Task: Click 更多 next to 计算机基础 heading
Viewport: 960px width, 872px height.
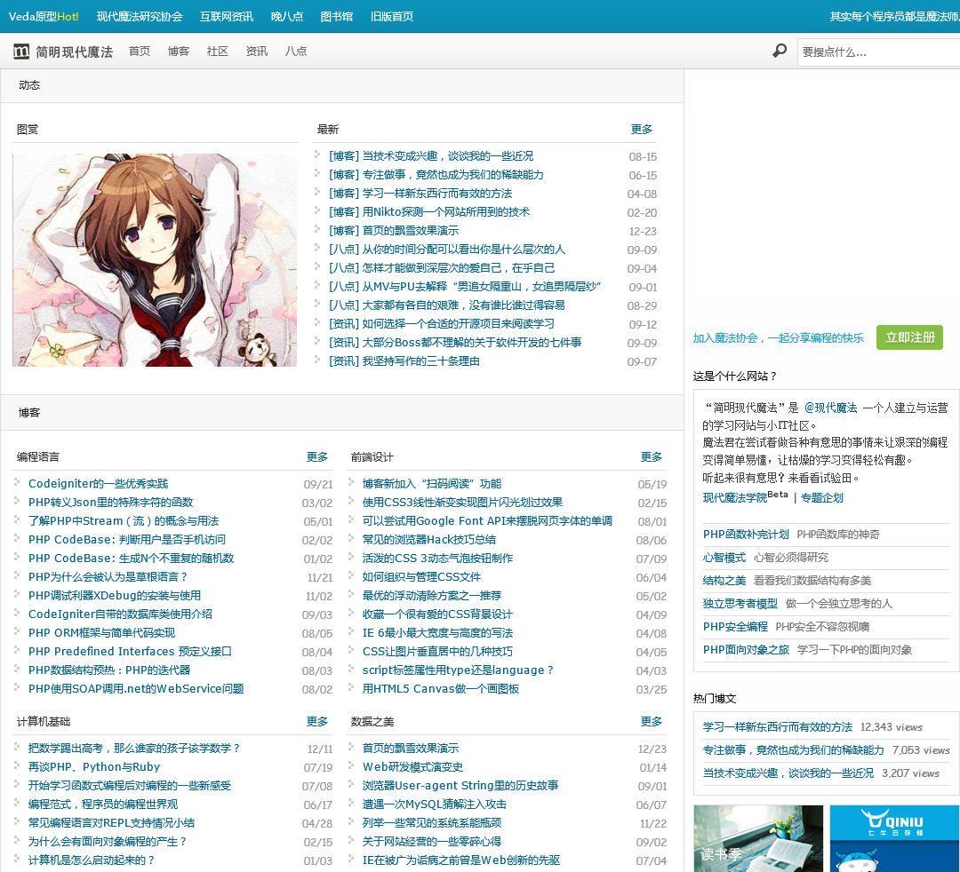Action: pyautogui.click(x=317, y=722)
